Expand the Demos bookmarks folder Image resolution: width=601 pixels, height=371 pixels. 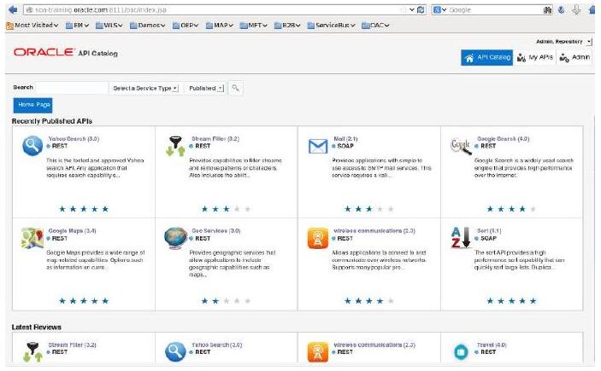pyautogui.click(x=148, y=26)
